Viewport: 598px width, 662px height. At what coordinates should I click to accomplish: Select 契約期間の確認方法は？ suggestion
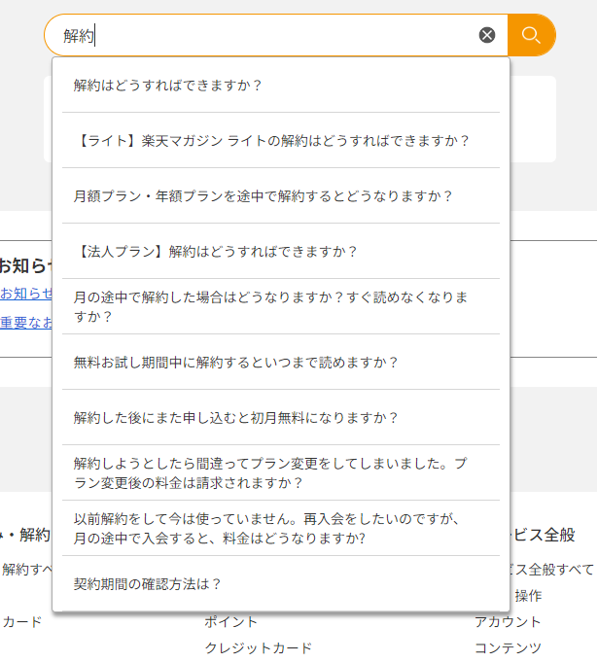(x=148, y=583)
